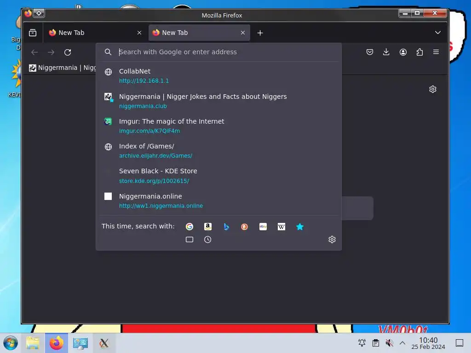Reload the current page
Screen dimensions: 471x353
[x=68, y=52]
